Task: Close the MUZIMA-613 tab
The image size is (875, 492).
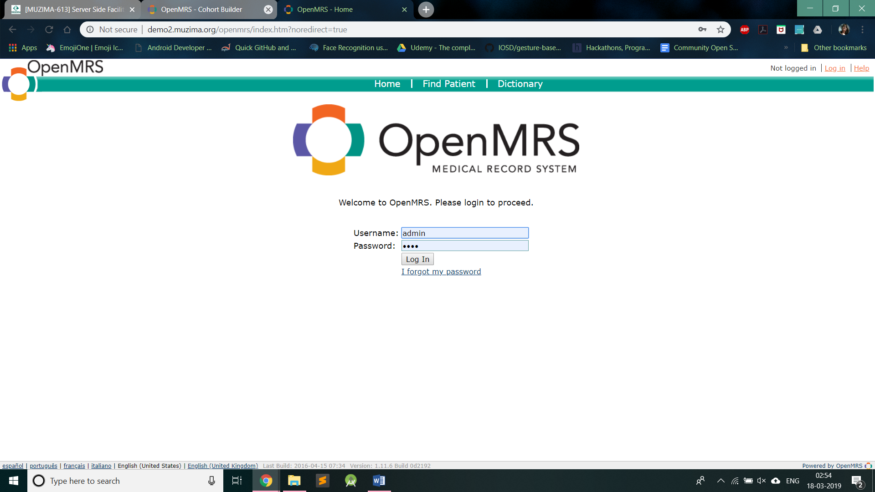Action: 132,10
